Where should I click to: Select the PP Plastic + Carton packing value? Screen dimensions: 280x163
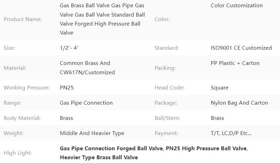235,63
